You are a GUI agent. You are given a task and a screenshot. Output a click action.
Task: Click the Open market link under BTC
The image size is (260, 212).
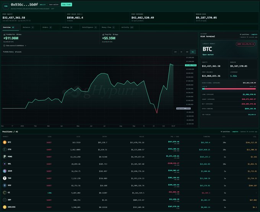point(208,55)
